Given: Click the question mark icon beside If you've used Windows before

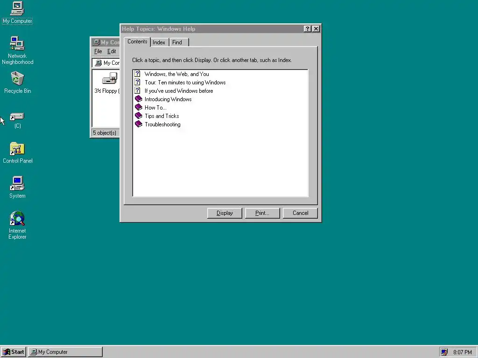Looking at the screenshot, I should [x=138, y=90].
